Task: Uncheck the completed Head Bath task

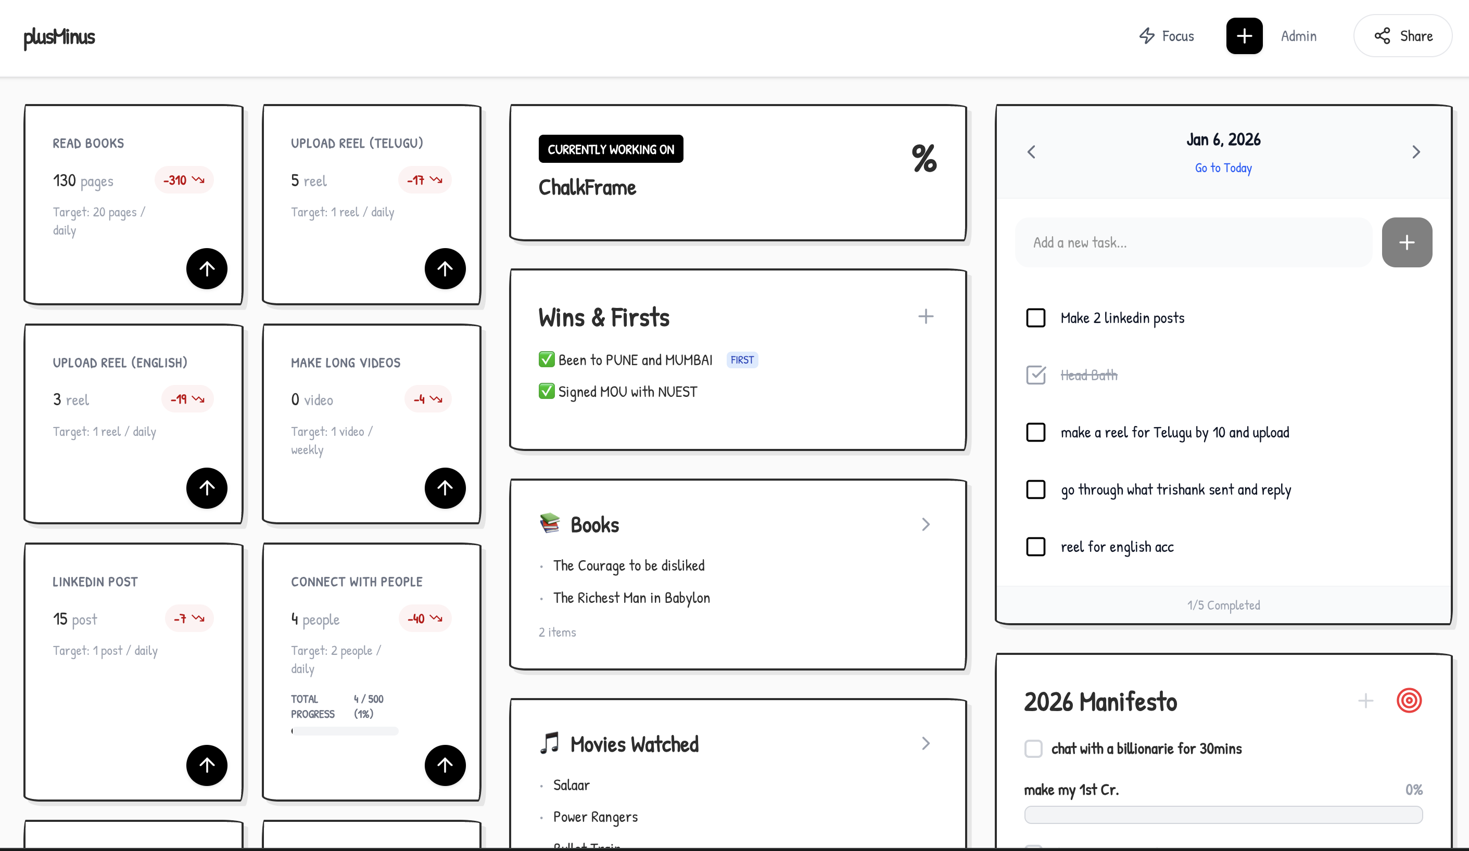Action: (x=1035, y=375)
